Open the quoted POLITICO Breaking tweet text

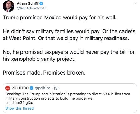click(68, 96)
